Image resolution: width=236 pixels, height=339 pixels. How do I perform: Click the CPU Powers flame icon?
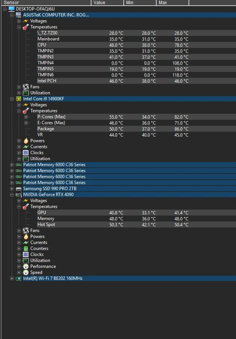point(26,141)
